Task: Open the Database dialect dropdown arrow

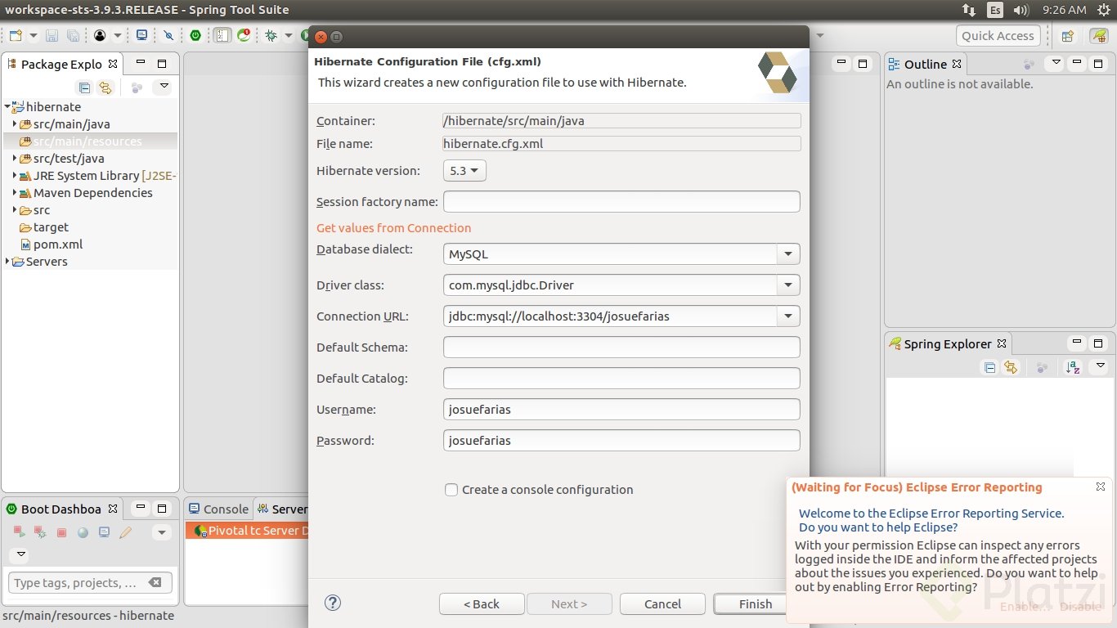Action: (x=787, y=254)
